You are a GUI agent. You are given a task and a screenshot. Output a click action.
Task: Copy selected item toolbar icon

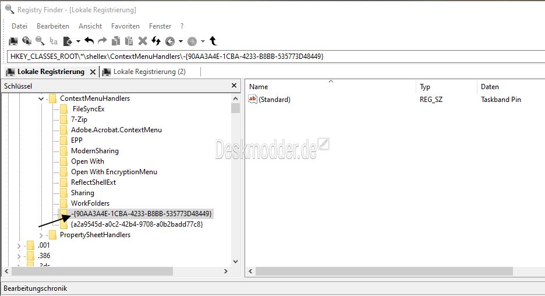pos(116,41)
